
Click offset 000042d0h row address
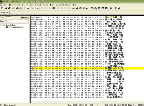point(37,86)
